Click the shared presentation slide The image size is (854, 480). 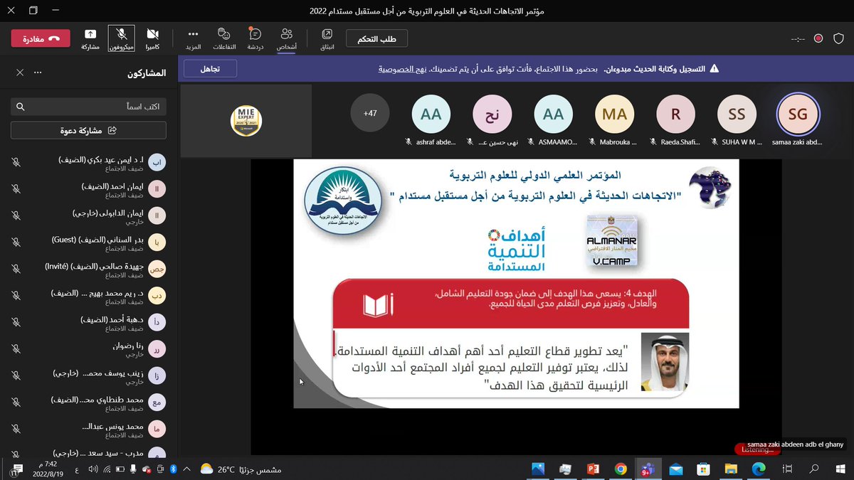pyautogui.click(x=516, y=283)
